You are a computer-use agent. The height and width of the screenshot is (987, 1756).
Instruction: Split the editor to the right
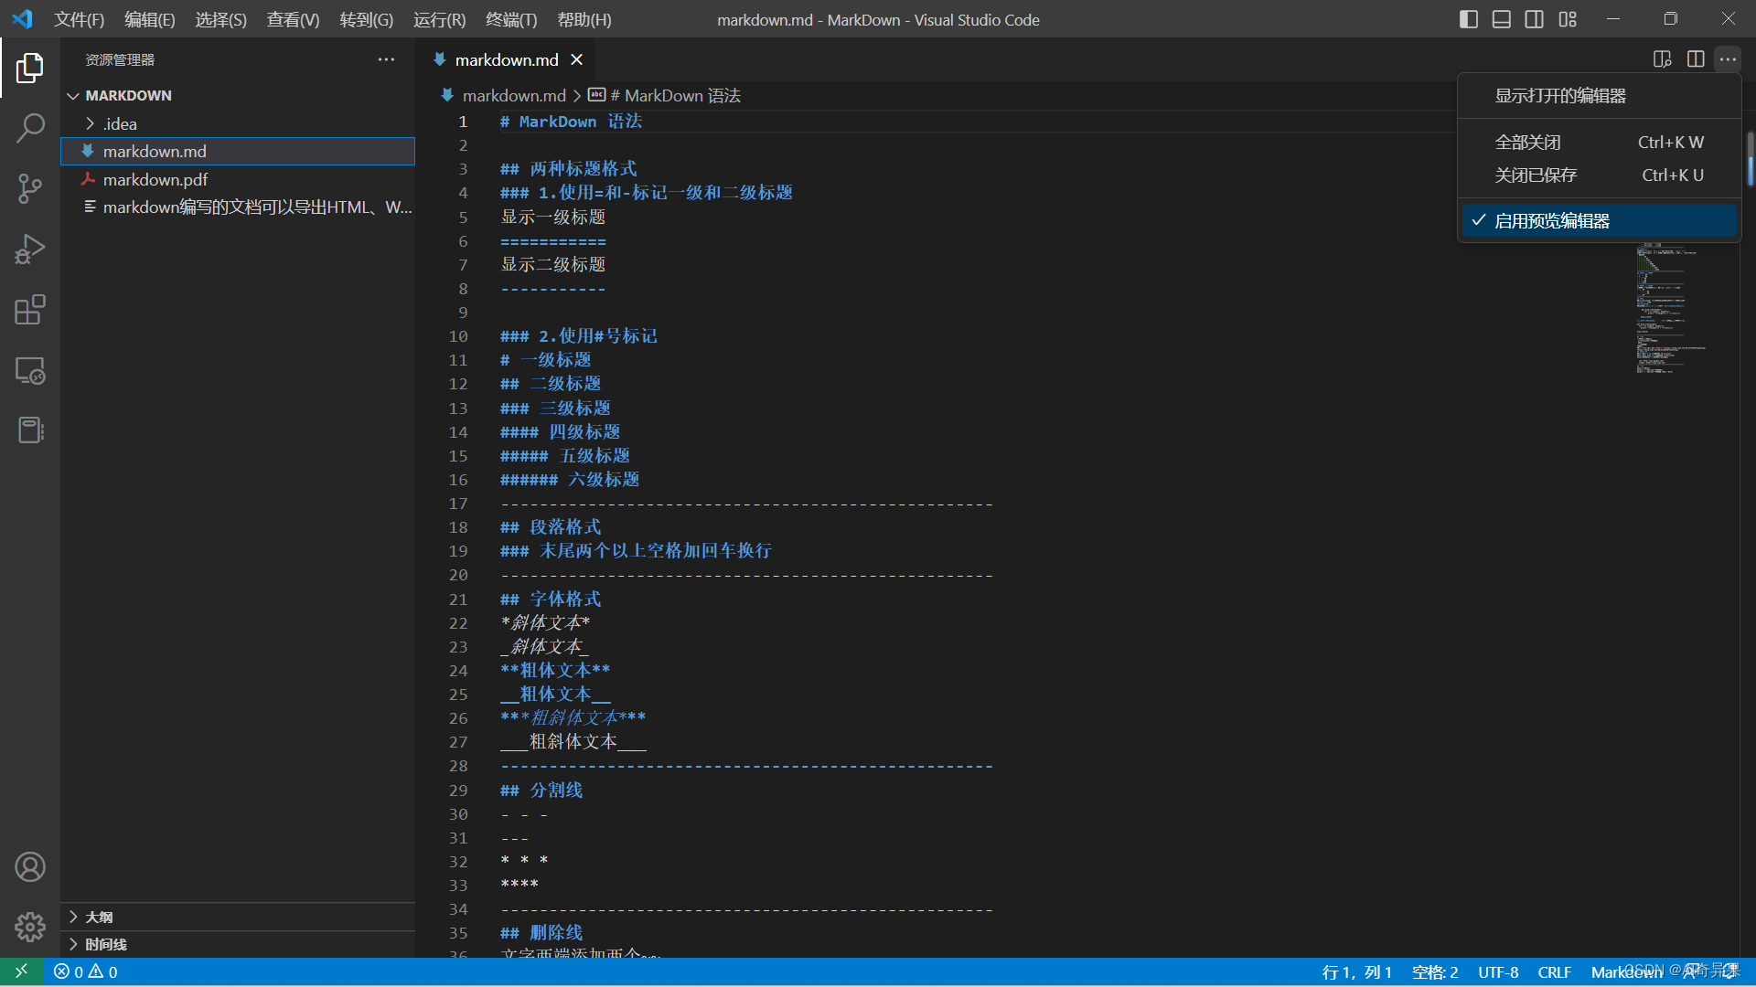pyautogui.click(x=1695, y=59)
